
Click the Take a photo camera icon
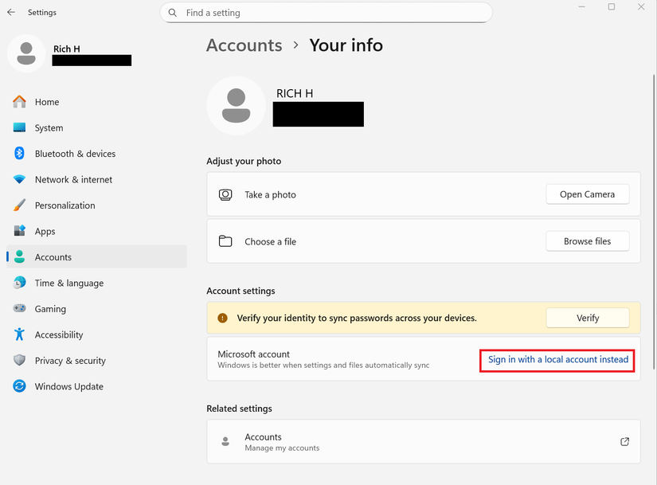coord(224,194)
